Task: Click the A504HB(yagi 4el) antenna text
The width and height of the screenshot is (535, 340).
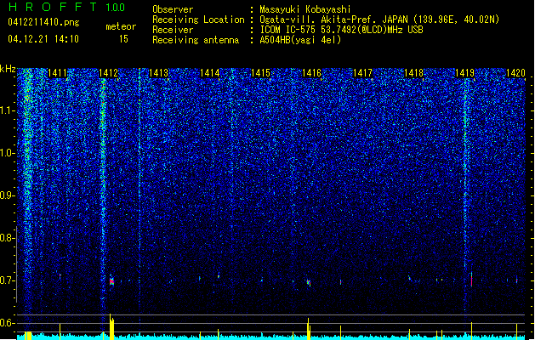Action: [x=300, y=40]
